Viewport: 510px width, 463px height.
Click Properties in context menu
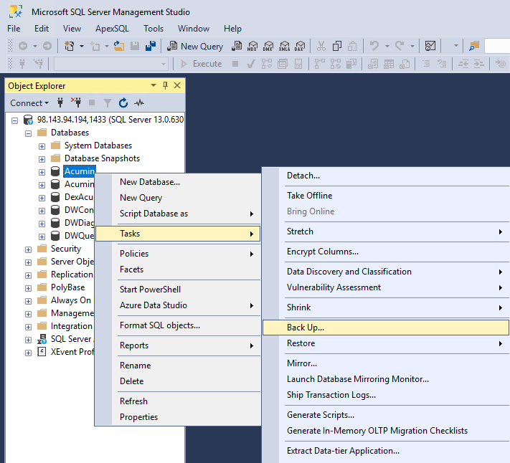coord(178,417)
